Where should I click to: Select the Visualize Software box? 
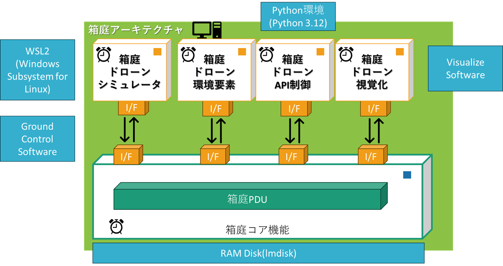click(466, 68)
